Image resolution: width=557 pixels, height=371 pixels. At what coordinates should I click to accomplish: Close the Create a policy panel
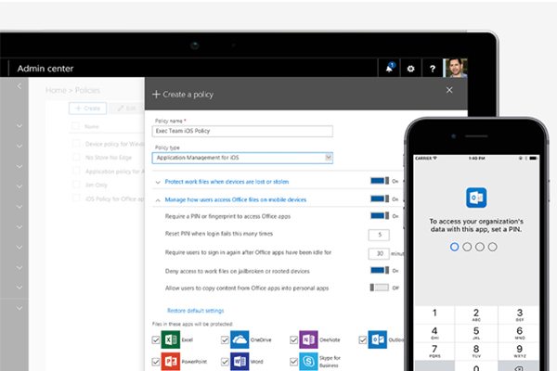(x=449, y=90)
